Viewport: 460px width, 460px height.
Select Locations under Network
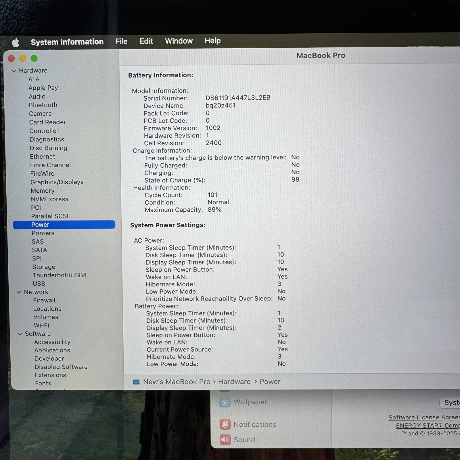[x=47, y=309]
